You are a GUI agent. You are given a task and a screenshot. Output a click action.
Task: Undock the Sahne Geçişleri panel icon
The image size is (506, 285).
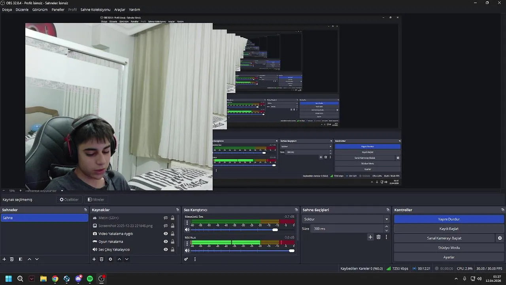point(388,210)
